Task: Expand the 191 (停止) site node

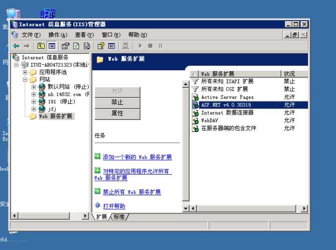Action: [34, 101]
